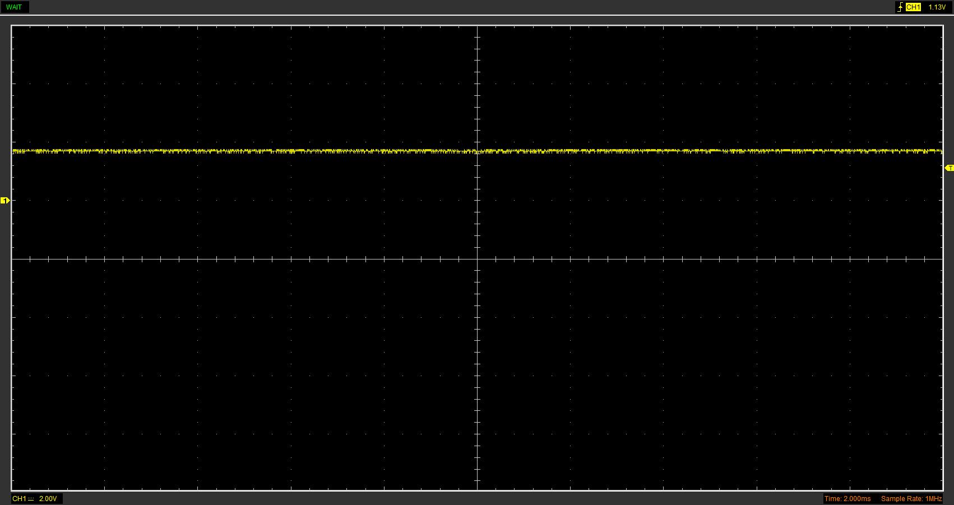
Task: Click the horizontal center axis right end
Action: 940,259
